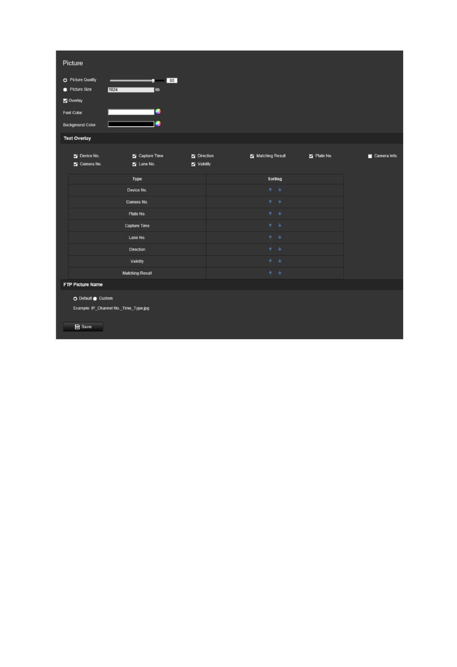Viewport: 457px width, 667px height.
Task: Uncheck the Lane No. checkbox
Action: 134,165
